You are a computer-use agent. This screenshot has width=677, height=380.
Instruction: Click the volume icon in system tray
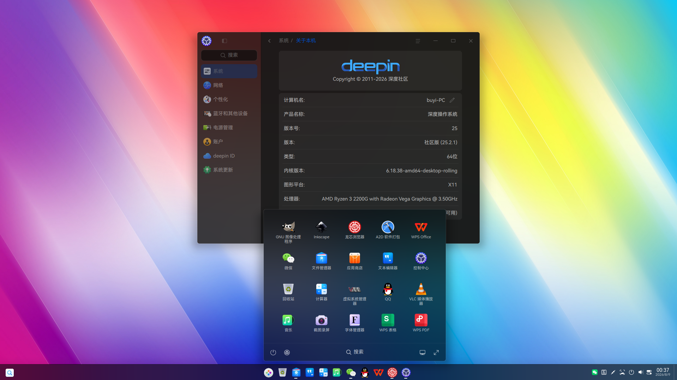(x=640, y=372)
